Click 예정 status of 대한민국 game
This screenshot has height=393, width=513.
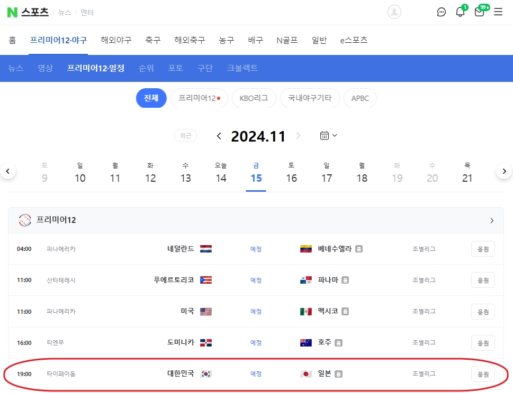click(x=256, y=374)
